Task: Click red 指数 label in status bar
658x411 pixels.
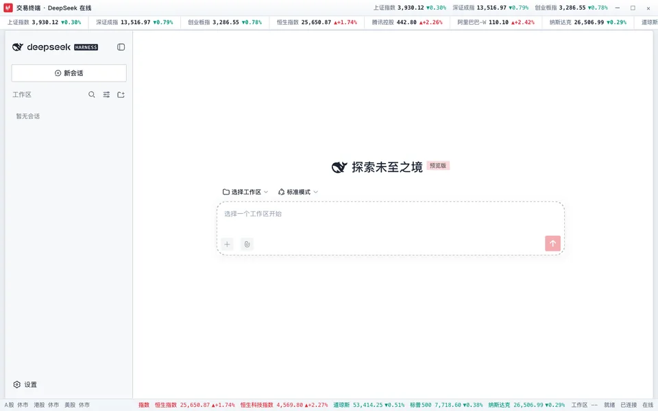Action: (x=144, y=405)
